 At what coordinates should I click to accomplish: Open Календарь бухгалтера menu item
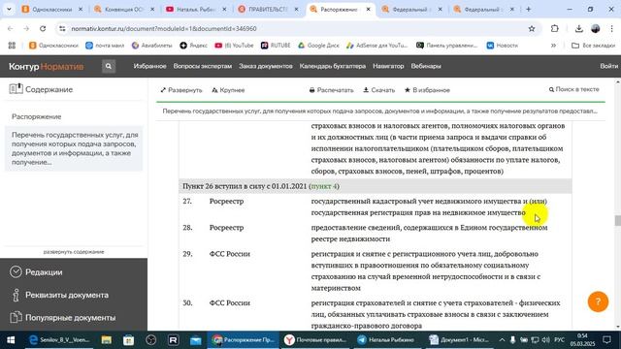click(x=333, y=66)
